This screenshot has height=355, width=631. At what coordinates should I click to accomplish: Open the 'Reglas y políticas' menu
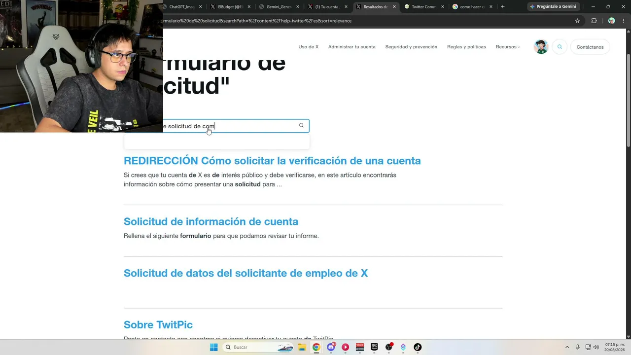(466, 47)
